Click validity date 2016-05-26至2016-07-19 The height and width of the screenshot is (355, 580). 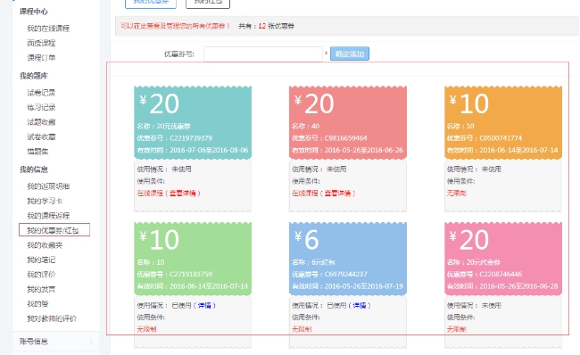364,286
